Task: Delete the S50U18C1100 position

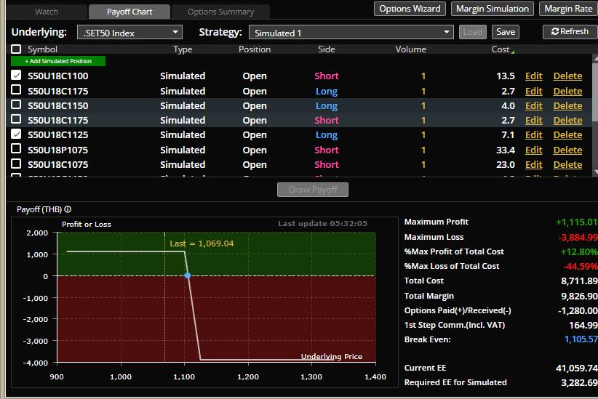Action: point(567,76)
